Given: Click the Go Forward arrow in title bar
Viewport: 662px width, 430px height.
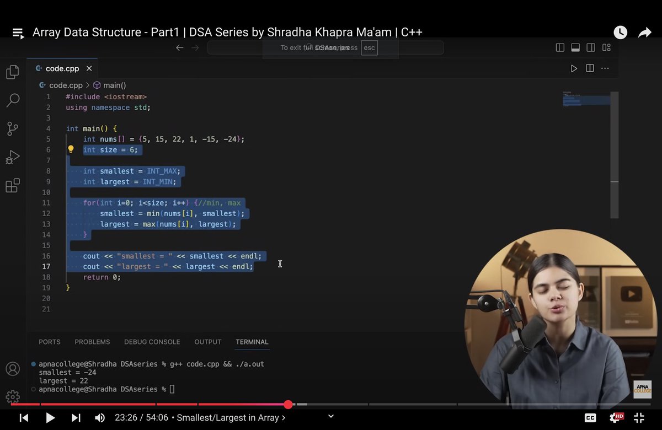Looking at the screenshot, I should pos(195,47).
